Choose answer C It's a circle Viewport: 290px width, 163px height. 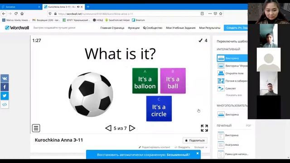(159, 109)
